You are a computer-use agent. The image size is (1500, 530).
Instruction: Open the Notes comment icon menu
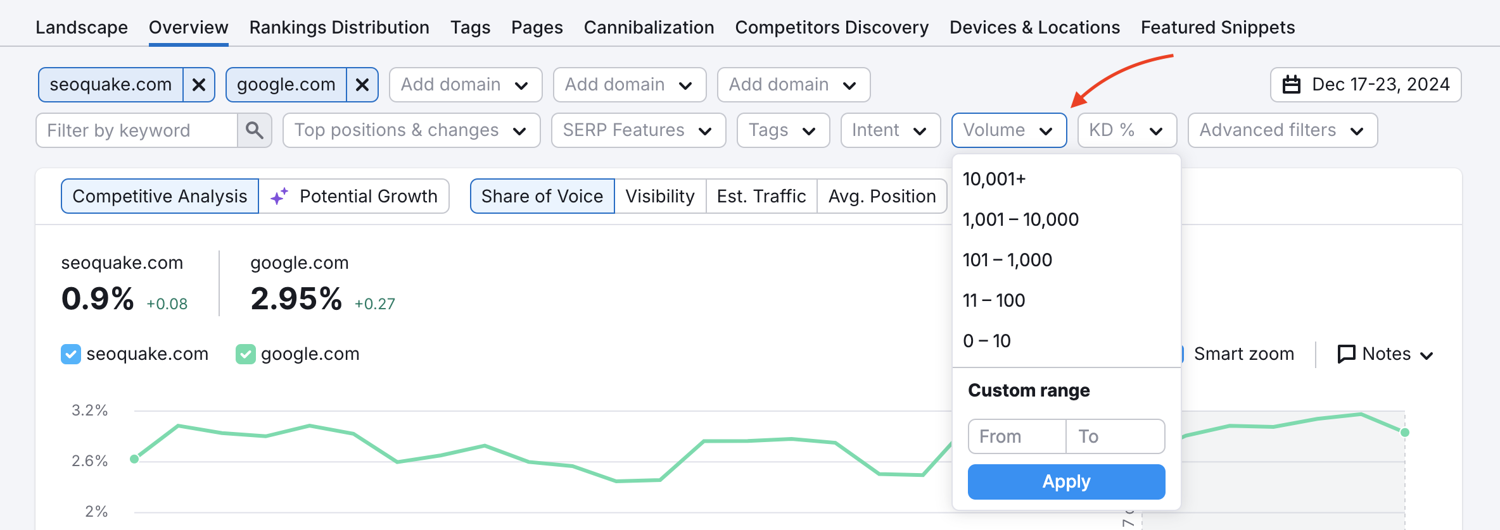tap(1385, 354)
